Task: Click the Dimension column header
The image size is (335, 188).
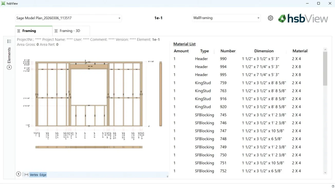Action: 264,51
